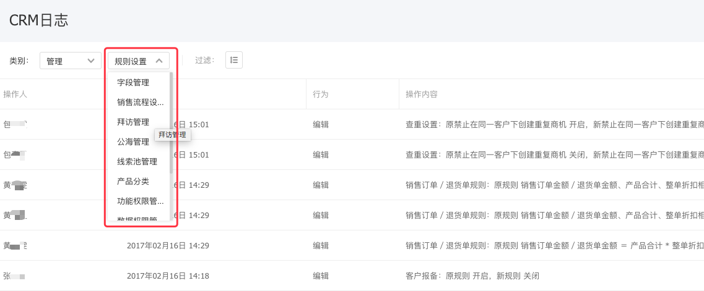Screen dimensions: 704x291
Task: Click the 操作人 column header
Action: point(15,95)
